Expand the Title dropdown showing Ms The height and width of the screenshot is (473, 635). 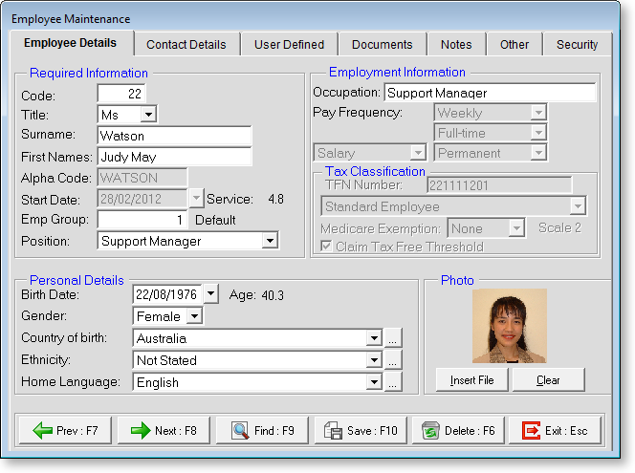click(x=148, y=115)
